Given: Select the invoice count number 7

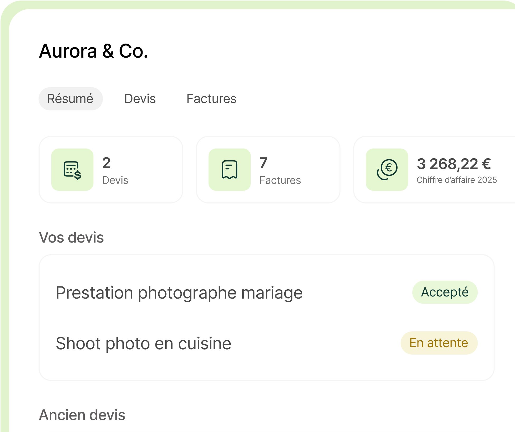Looking at the screenshot, I should tap(263, 163).
